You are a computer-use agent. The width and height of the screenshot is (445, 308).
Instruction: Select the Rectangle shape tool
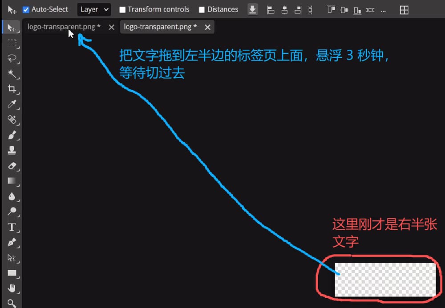pyautogui.click(x=12, y=273)
